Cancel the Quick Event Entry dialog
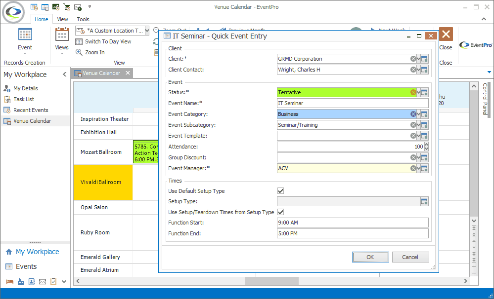Image resolution: width=494 pixels, height=299 pixels. (410, 257)
